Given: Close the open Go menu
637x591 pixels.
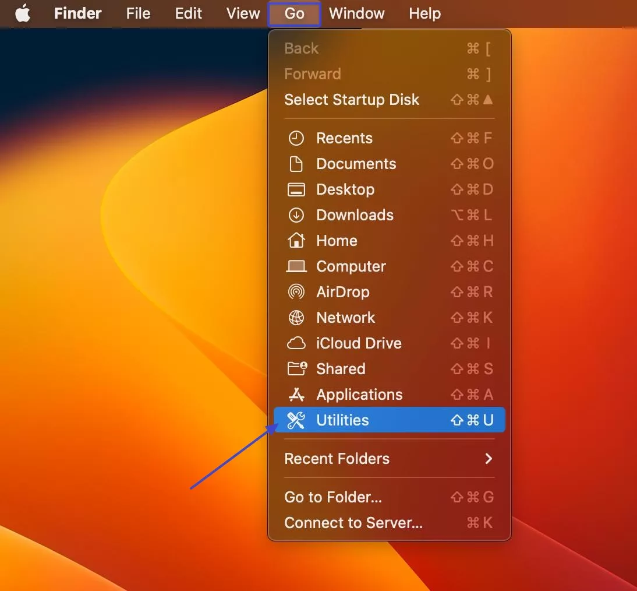Looking at the screenshot, I should (x=294, y=13).
